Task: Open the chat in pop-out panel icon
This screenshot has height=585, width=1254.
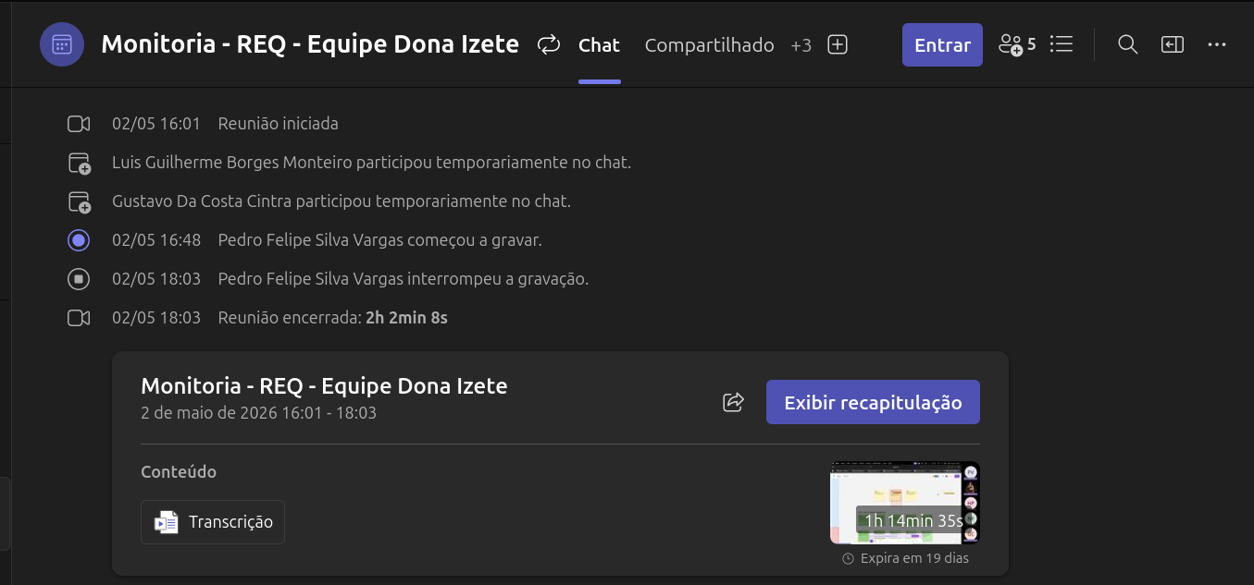Action: pyautogui.click(x=1173, y=44)
